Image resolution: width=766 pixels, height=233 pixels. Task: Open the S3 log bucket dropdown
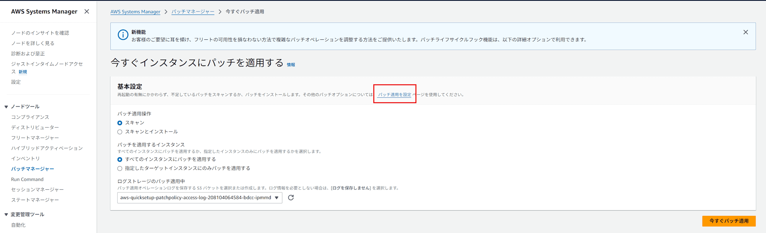click(200, 197)
